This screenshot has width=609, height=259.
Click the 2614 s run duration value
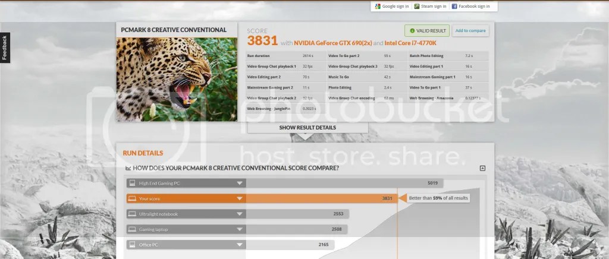[308, 56]
